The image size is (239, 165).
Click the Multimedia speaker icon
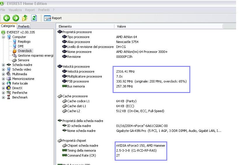click(9, 74)
